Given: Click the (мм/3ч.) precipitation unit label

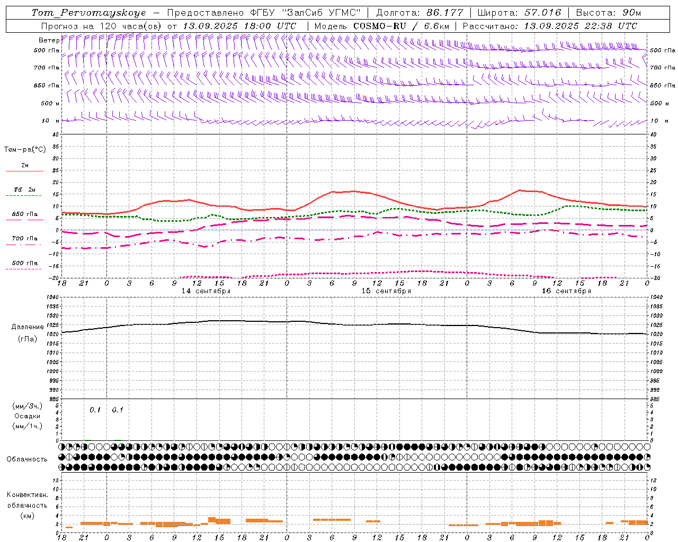Looking at the screenshot, I should click(x=28, y=406).
